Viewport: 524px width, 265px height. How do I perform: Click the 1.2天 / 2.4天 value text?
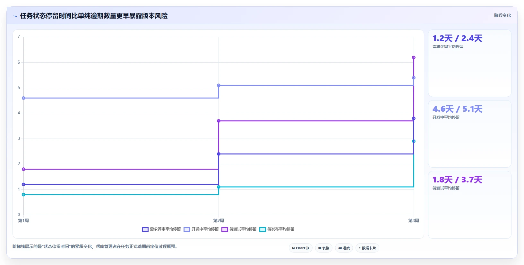click(x=457, y=38)
